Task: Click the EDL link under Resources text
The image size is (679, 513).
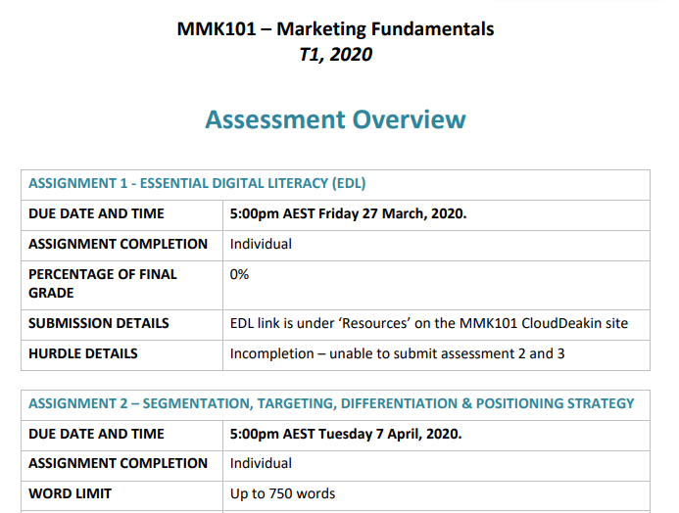Action: (x=429, y=323)
